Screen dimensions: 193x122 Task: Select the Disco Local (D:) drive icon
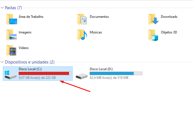[82, 76]
